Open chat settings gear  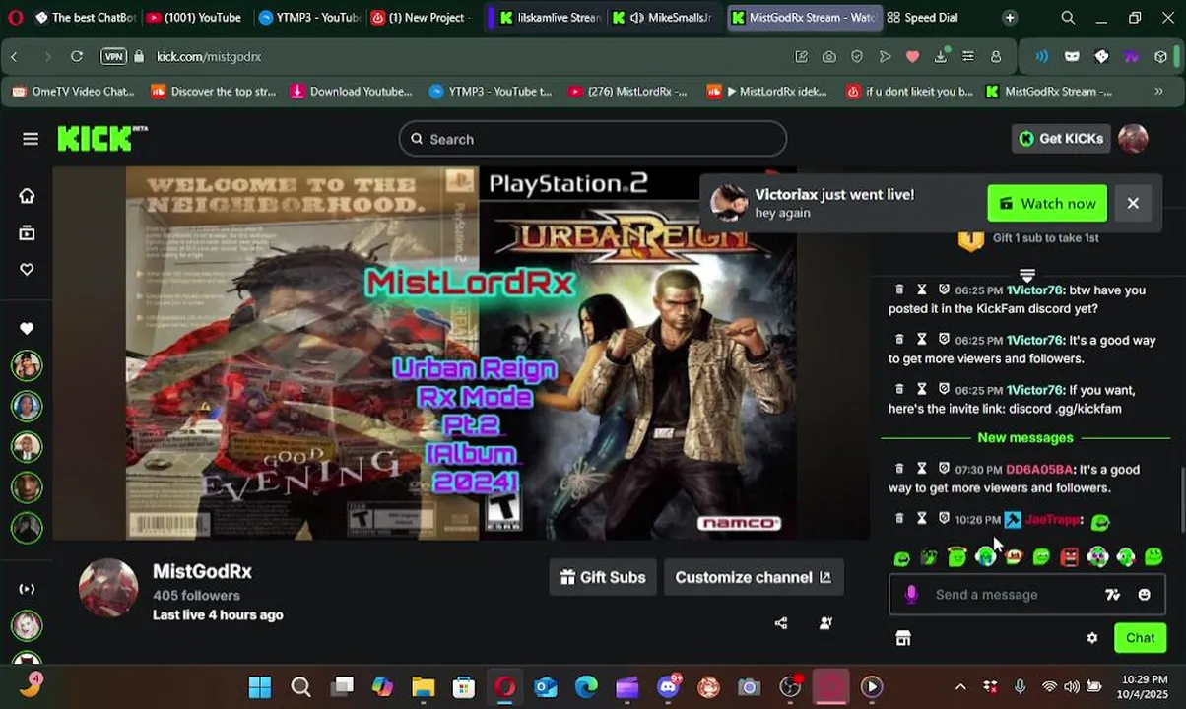[x=1091, y=638]
